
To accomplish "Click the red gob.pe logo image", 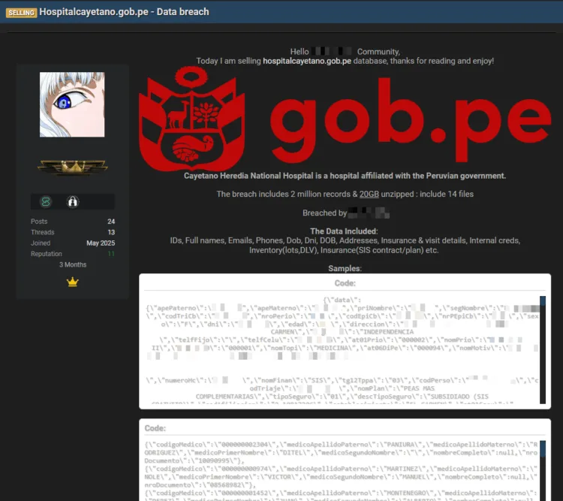I will 345,119.
